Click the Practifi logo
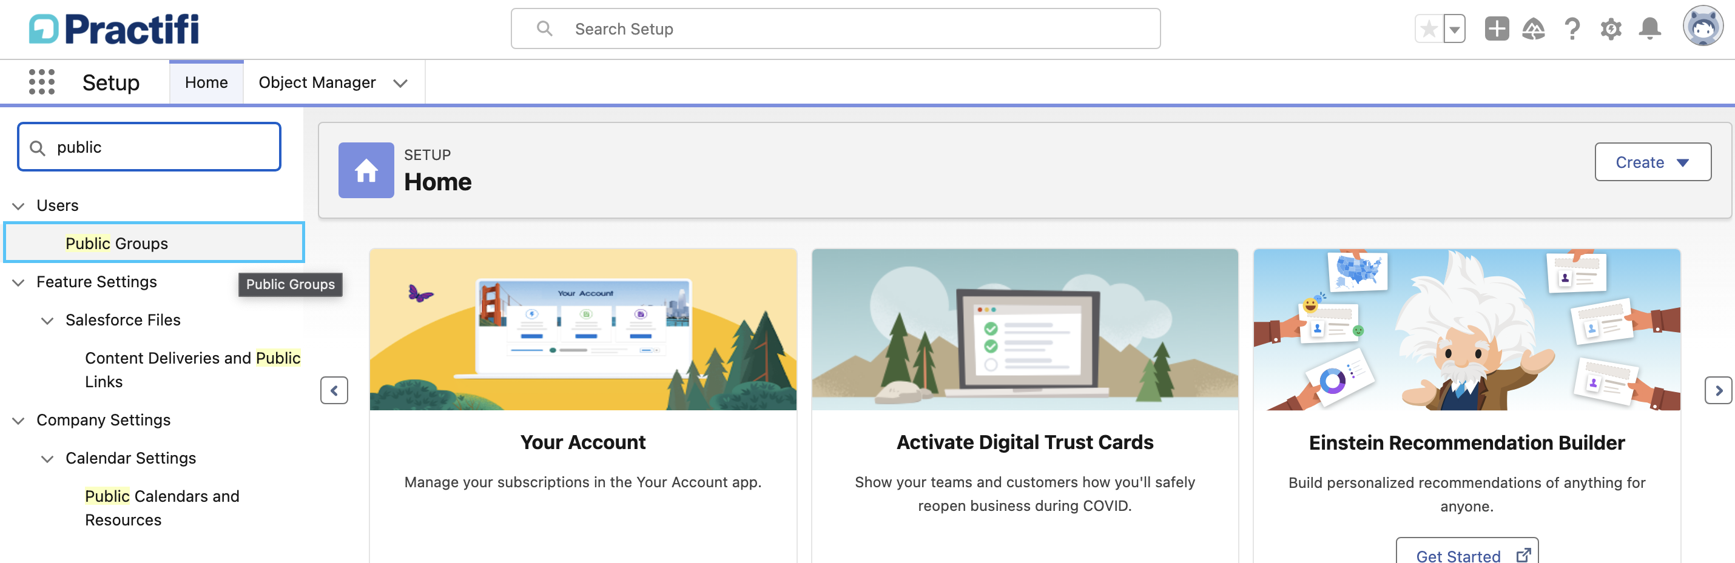Image resolution: width=1735 pixels, height=563 pixels. 113,29
